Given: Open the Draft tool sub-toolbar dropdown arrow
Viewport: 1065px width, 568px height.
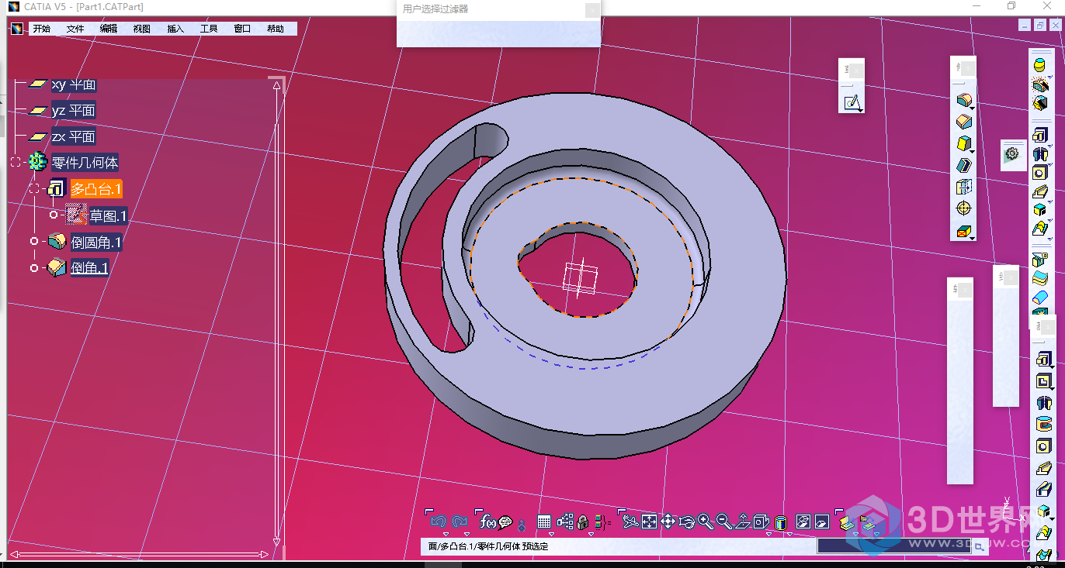Looking at the screenshot, I should point(973,152).
